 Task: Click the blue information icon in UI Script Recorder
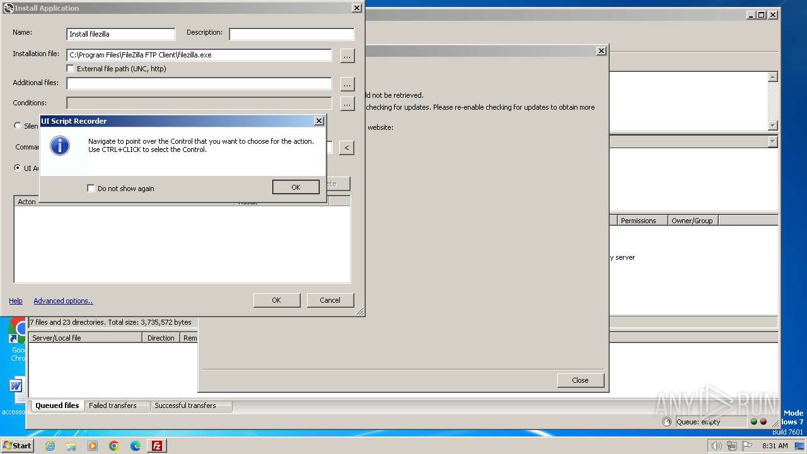[60, 146]
